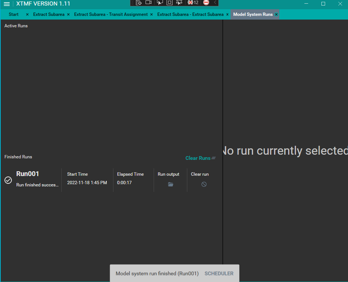This screenshot has width=348, height=282.
Task: Collapse the debug toolbar chevron
Action: [215, 3]
